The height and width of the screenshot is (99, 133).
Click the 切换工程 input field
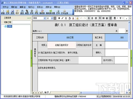click(21, 22)
